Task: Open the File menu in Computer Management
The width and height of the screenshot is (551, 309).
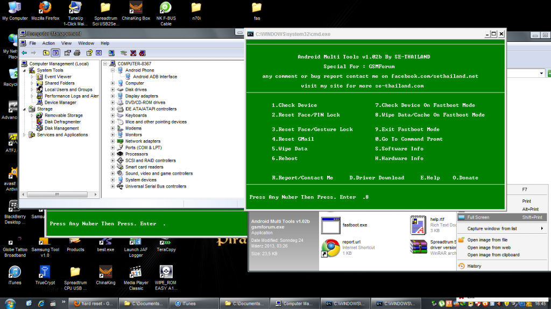Action: click(x=33, y=43)
